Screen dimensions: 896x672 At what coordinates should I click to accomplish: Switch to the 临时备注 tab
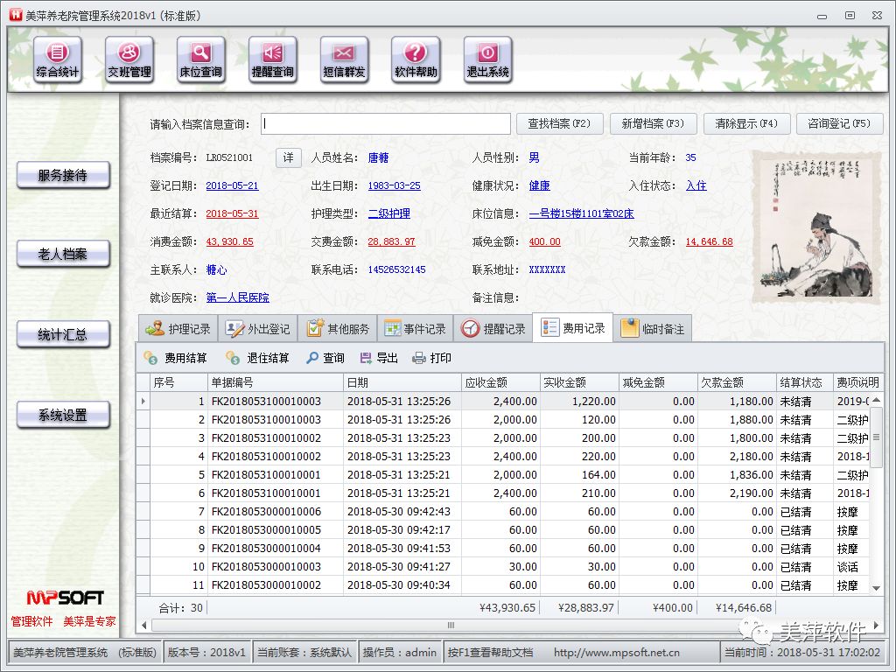tap(653, 327)
